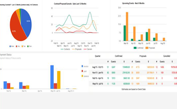
Task: Click the Cancelled column header
Action: tap(167, 56)
